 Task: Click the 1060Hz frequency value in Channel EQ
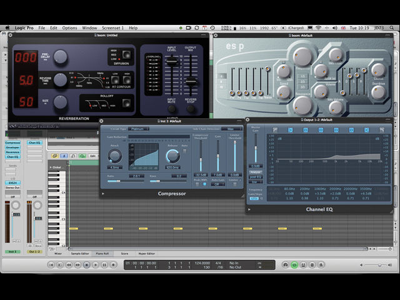coord(320,189)
